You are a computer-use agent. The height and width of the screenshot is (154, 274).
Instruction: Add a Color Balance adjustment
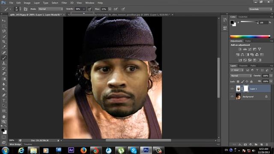[242, 55]
